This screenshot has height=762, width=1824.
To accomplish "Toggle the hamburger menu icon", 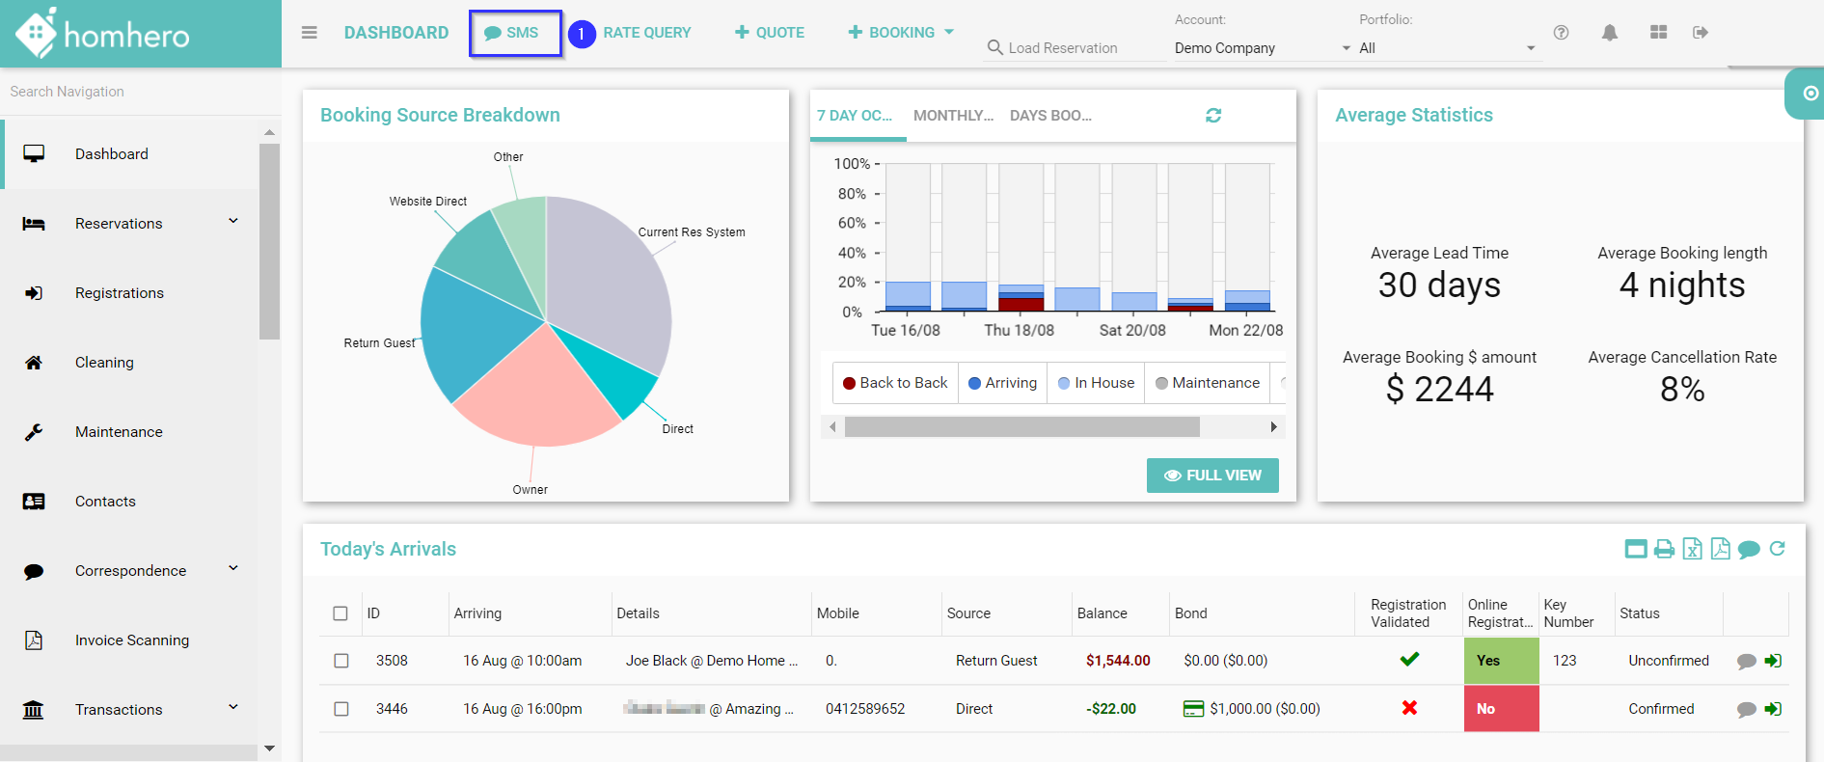I will click(310, 33).
